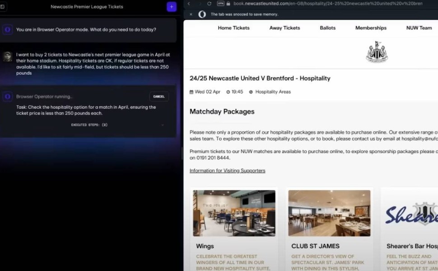Click the Browser Operator running status text
The height and width of the screenshot is (271, 438).
pyautogui.click(x=44, y=97)
